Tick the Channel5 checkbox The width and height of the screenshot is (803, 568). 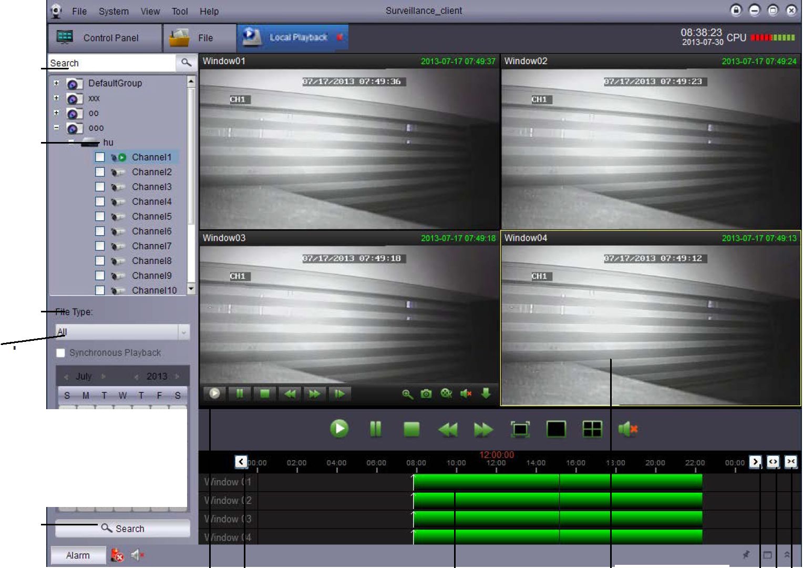pyautogui.click(x=100, y=216)
